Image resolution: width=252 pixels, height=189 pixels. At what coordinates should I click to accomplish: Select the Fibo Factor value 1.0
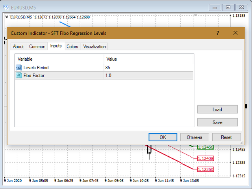coord(109,75)
